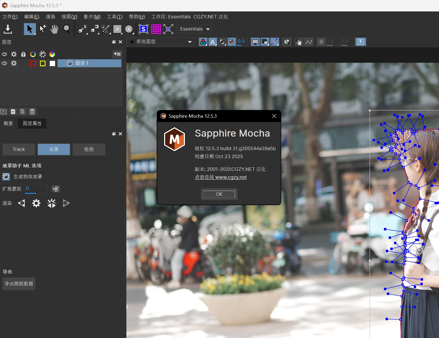Screen dimensions: 439x338
Task: Delete layer with trash icon
Action: pos(32,112)
